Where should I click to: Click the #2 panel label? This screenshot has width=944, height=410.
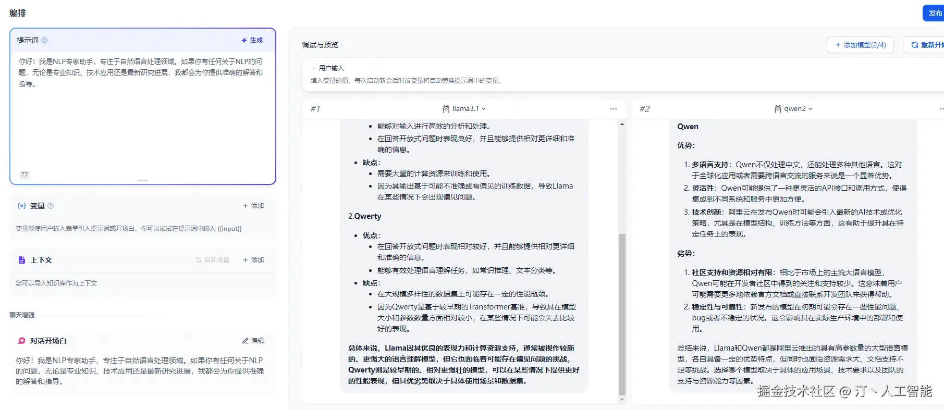pos(645,109)
